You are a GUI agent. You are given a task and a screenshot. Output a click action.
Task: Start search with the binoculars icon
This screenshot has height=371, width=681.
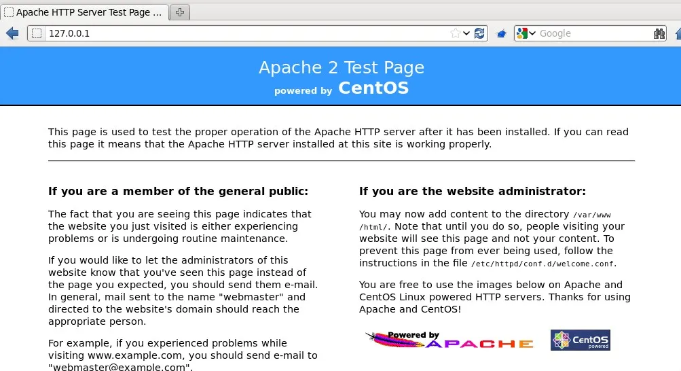click(659, 33)
